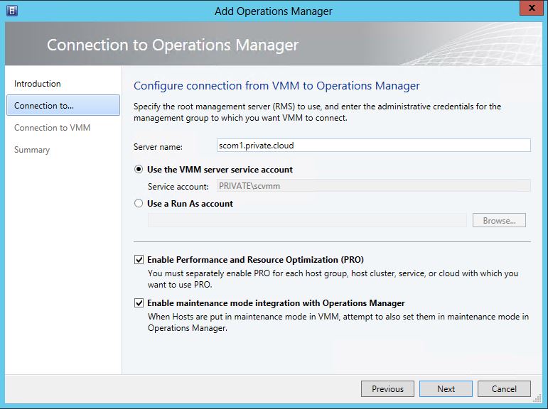Click the Server name text field

373,145
